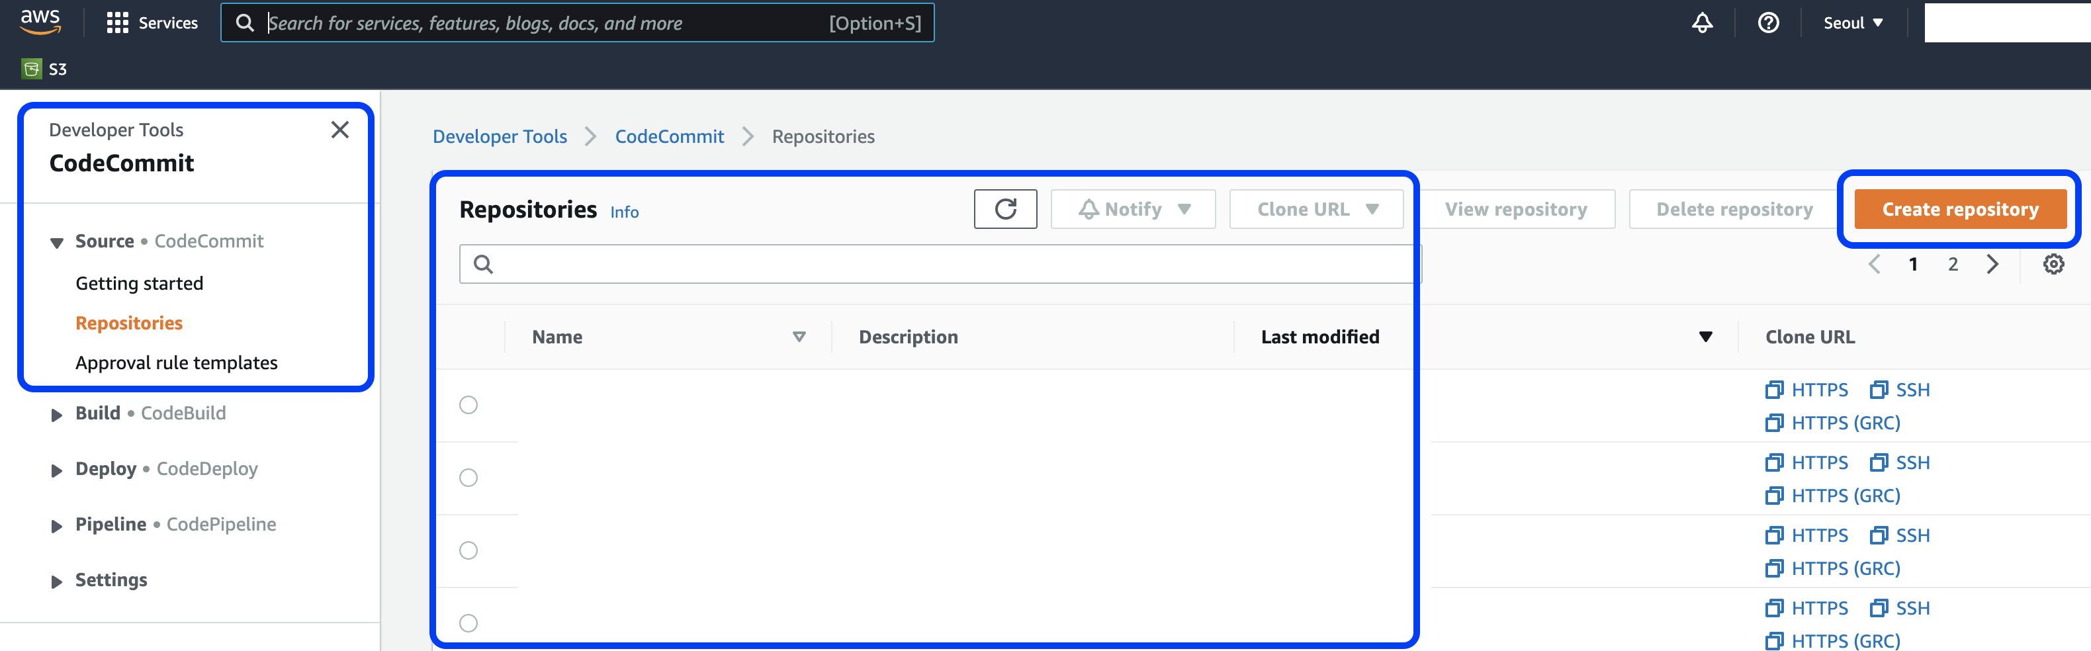Copy HTTPS (GRC) URL of second repository

[1833, 495]
